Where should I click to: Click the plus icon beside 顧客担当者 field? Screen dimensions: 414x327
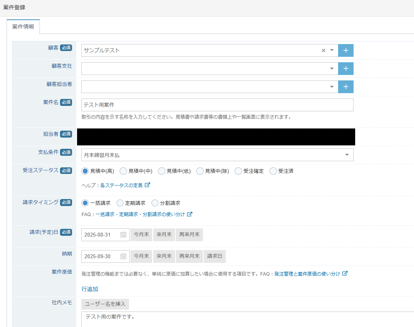tap(346, 87)
